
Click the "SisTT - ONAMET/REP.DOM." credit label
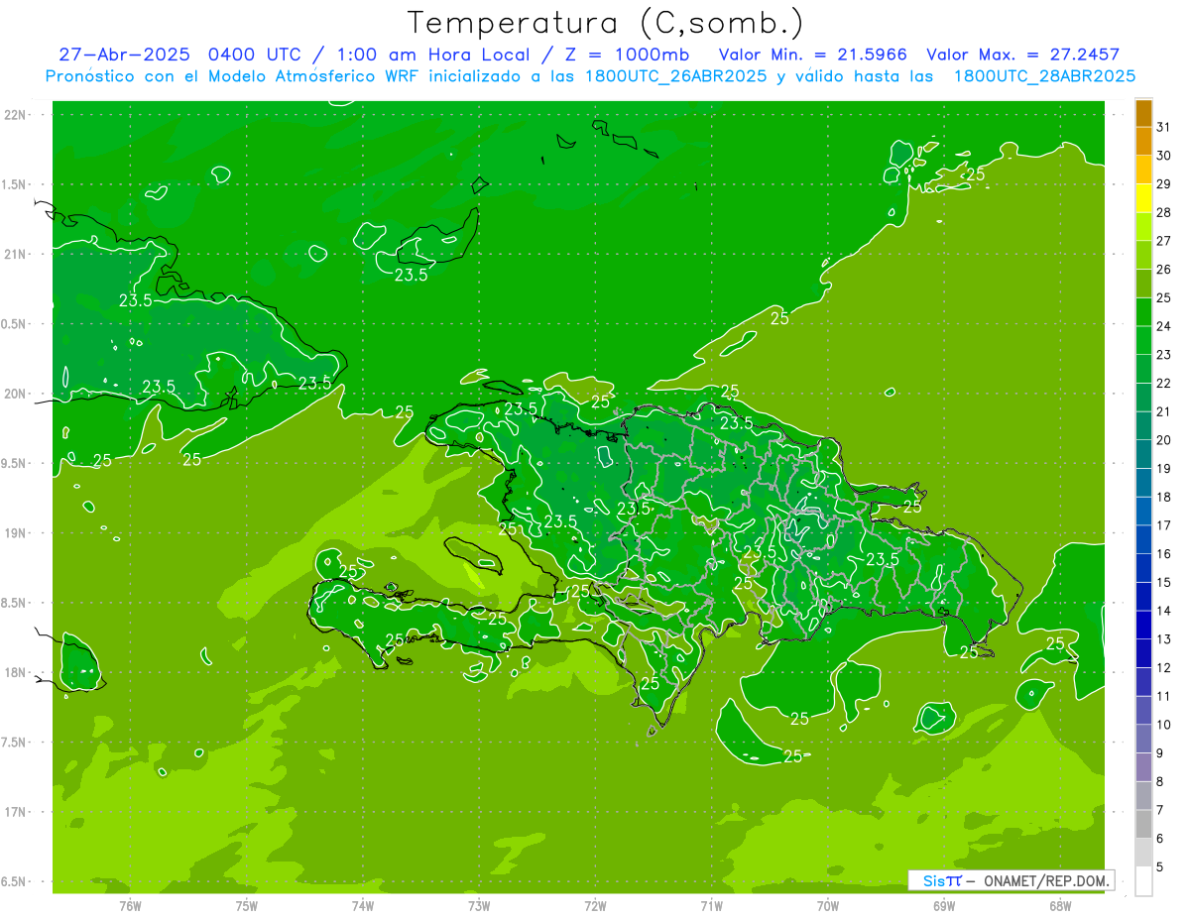(x=1011, y=880)
